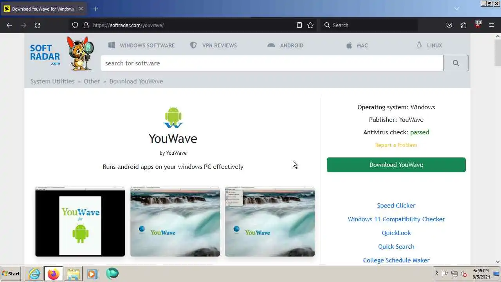The image size is (501, 282).
Task: Open the middle waterfall screenshot thumbnail
Action: point(175,222)
